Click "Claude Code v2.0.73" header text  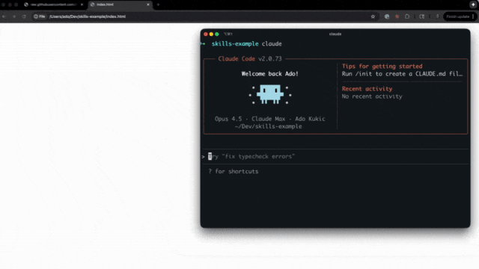coord(249,58)
